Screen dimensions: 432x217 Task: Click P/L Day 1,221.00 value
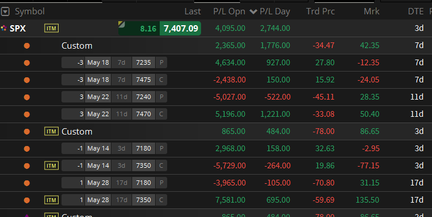(275, 115)
